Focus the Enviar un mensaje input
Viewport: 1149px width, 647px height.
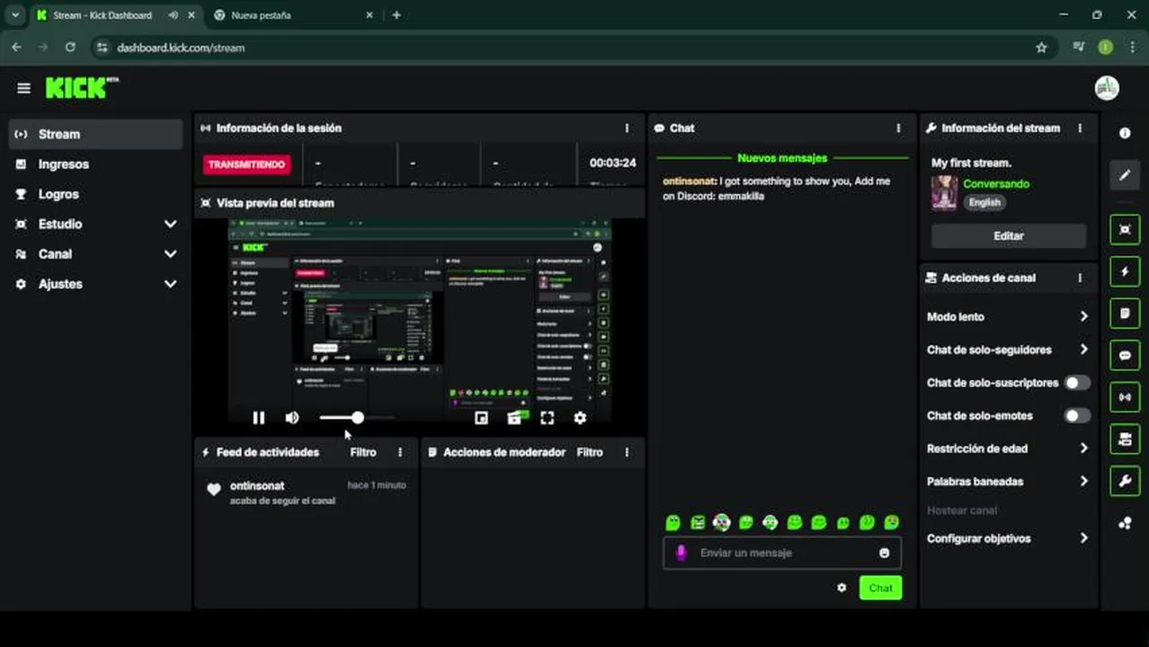pyautogui.click(x=782, y=553)
